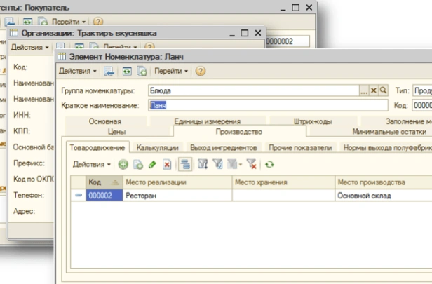Sort by the Место реализации column header
The height and width of the screenshot is (284, 432).
click(175, 182)
